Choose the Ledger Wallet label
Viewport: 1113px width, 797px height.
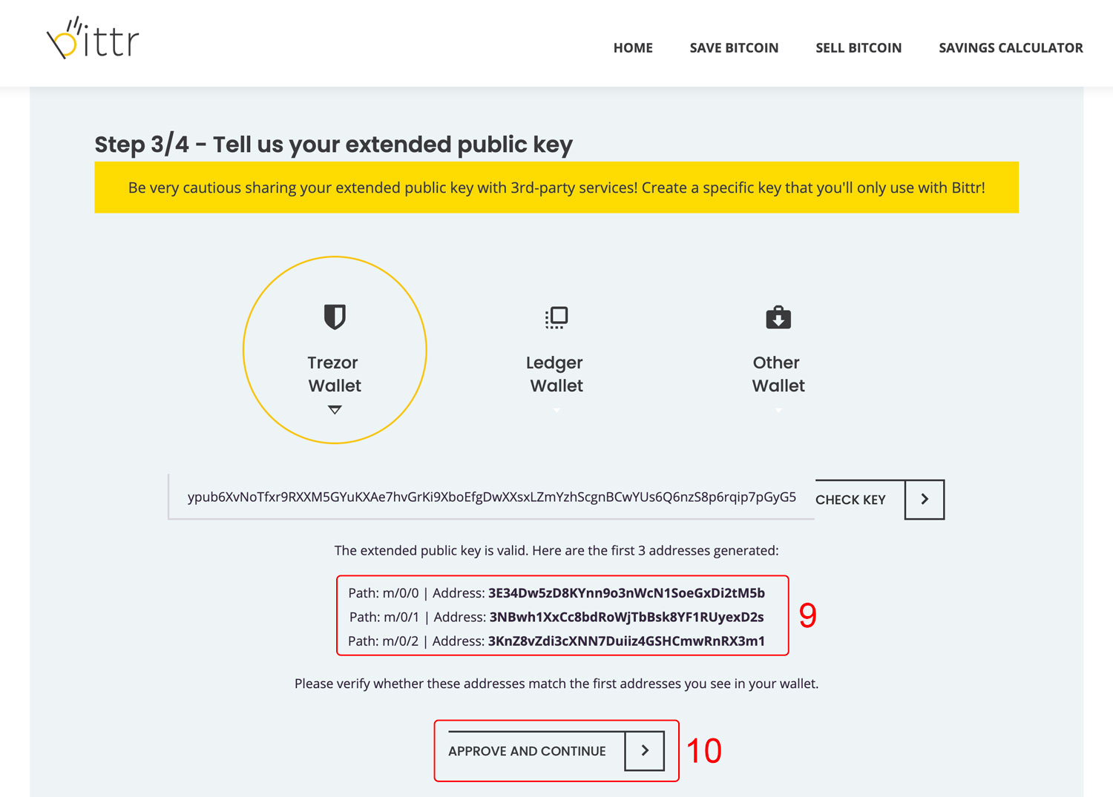pyautogui.click(x=556, y=374)
